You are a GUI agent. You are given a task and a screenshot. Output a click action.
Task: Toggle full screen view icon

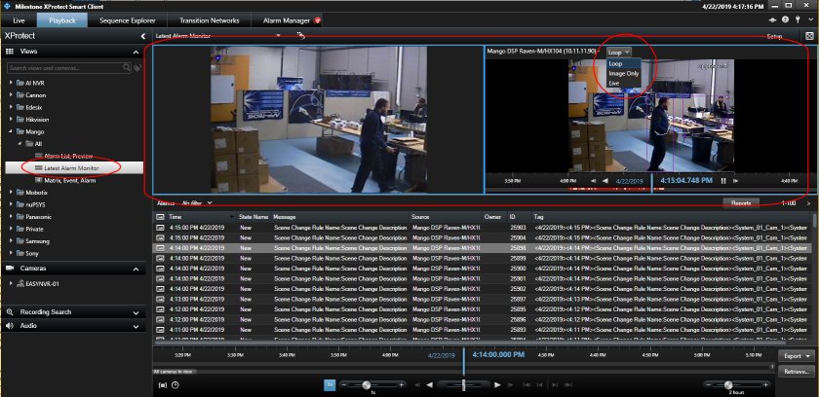[x=809, y=36]
